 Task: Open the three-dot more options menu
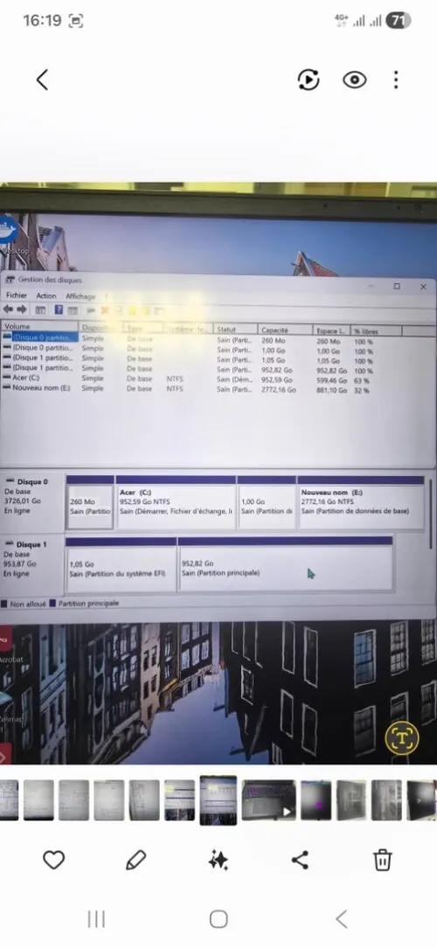click(x=396, y=79)
